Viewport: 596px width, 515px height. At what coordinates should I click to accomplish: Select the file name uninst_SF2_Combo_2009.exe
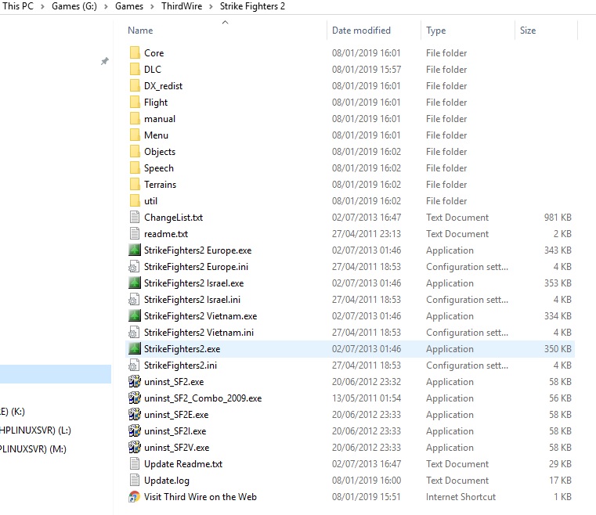pyautogui.click(x=203, y=398)
